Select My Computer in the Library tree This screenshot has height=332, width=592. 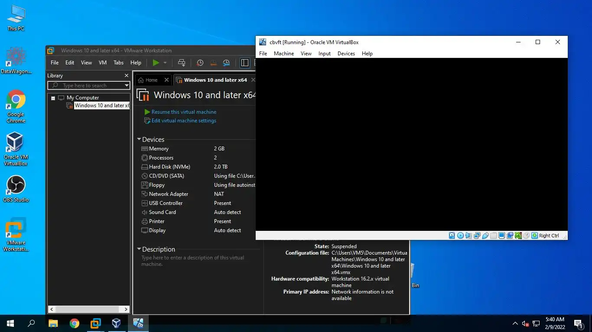tap(83, 98)
